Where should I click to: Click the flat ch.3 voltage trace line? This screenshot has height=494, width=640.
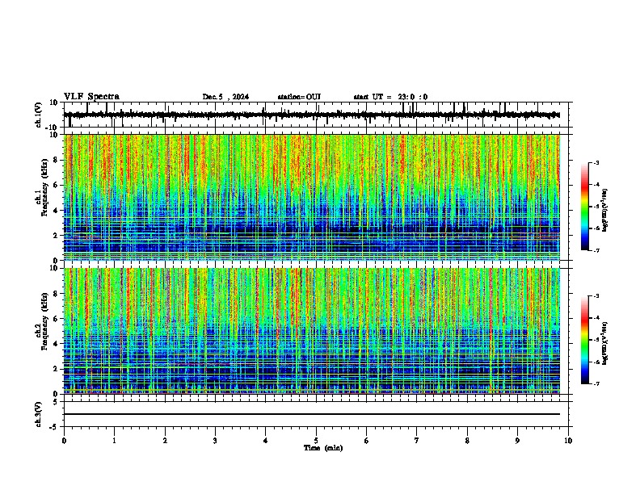click(x=312, y=414)
